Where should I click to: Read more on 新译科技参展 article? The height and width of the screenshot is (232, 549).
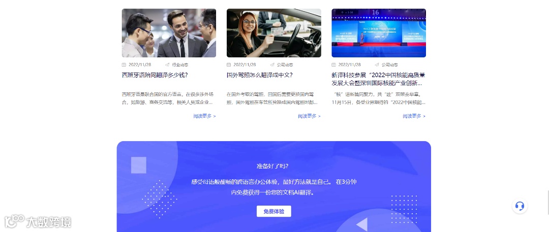[x=414, y=116]
